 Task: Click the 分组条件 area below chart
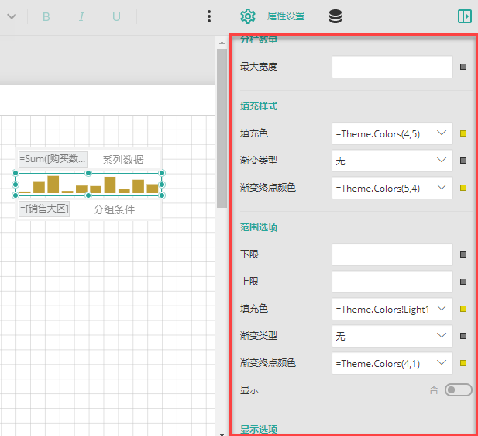[x=114, y=209]
